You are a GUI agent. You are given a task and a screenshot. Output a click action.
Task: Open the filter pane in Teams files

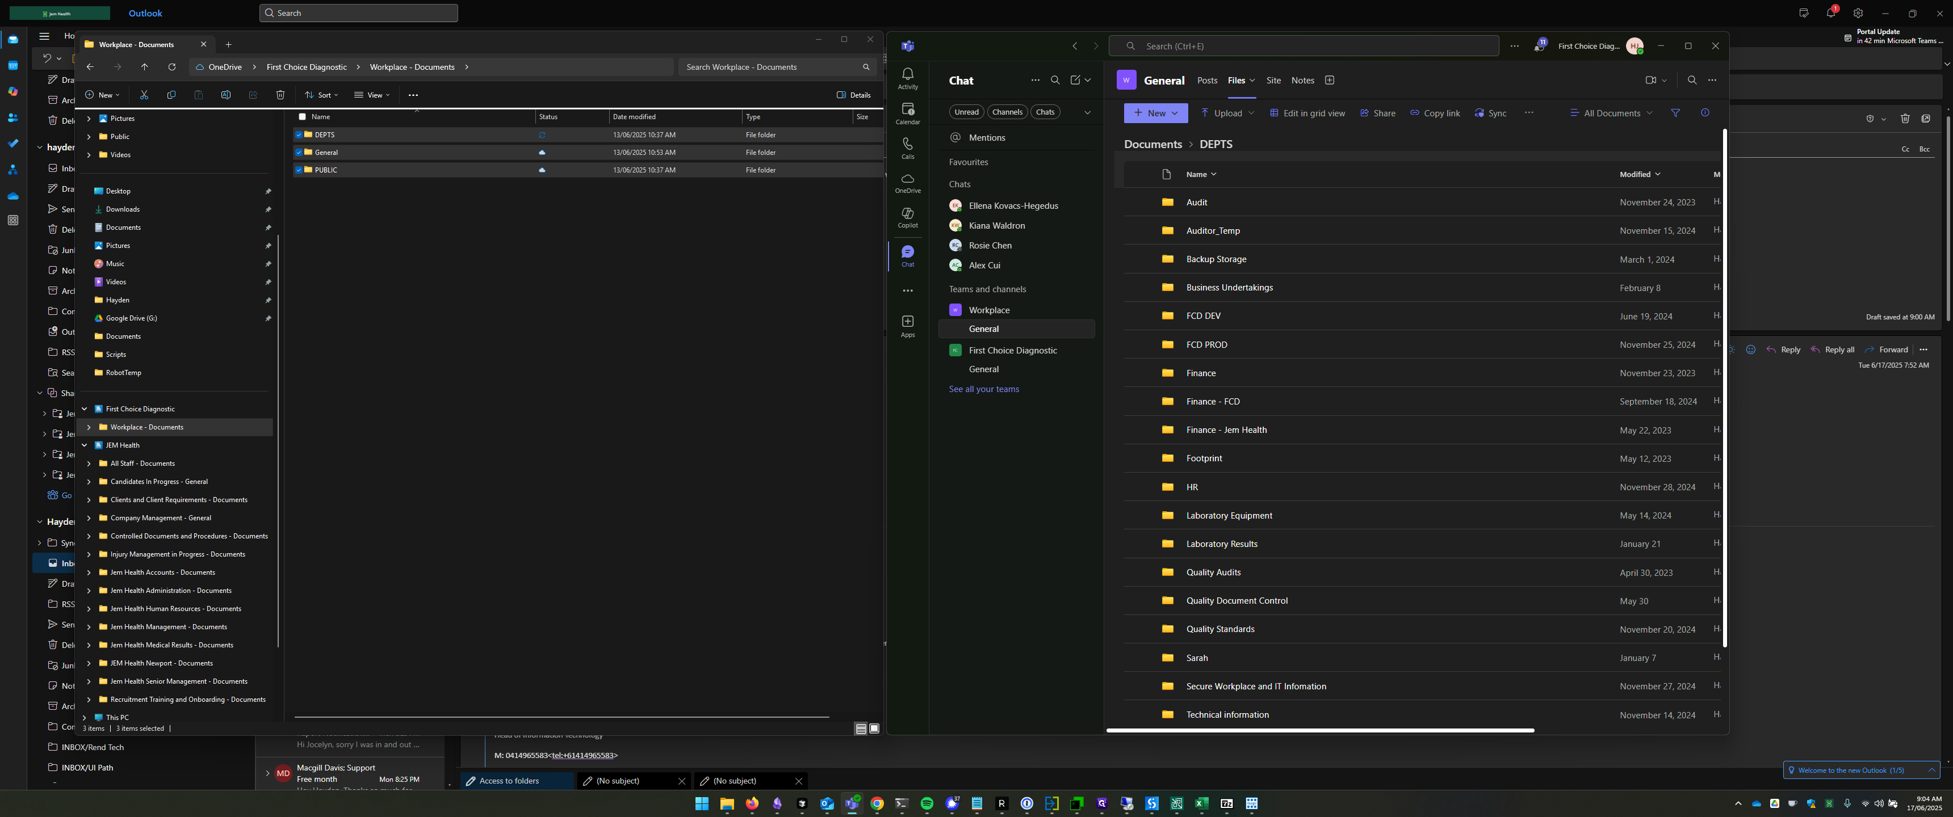click(1675, 113)
